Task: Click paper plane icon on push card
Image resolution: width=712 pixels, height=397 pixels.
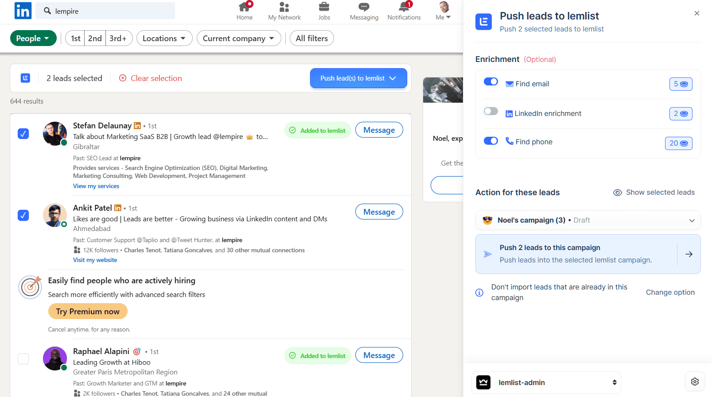Action: click(488, 254)
